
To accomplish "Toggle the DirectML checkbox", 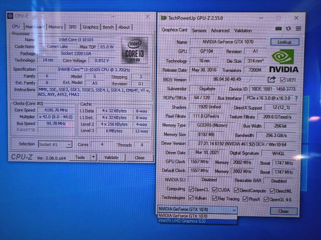I will (x=272, y=191).
